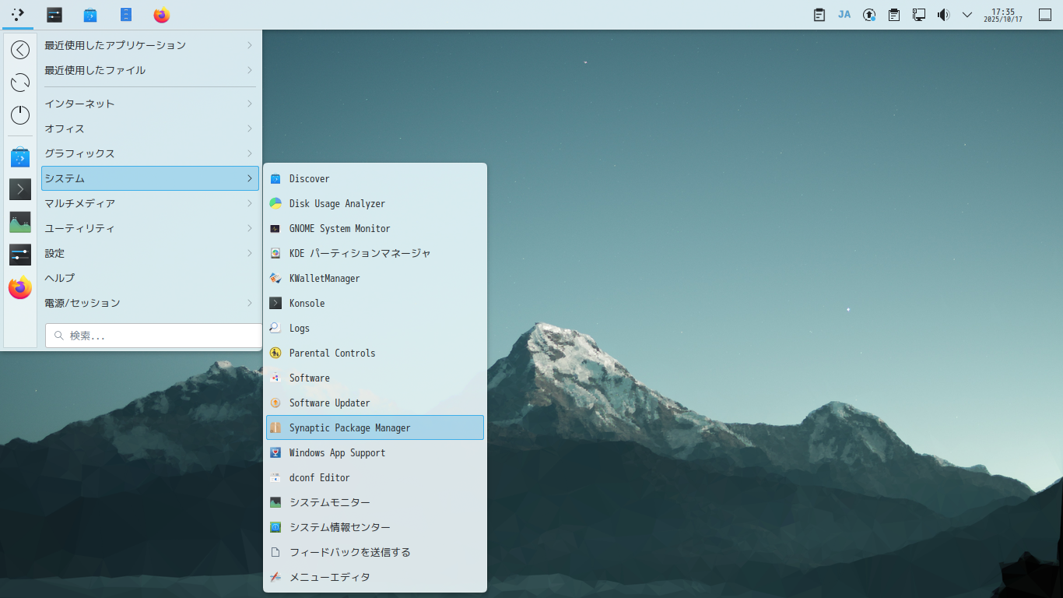Click the circled left-arrow icon in the menu sidebar
The image size is (1063, 598).
[20, 50]
